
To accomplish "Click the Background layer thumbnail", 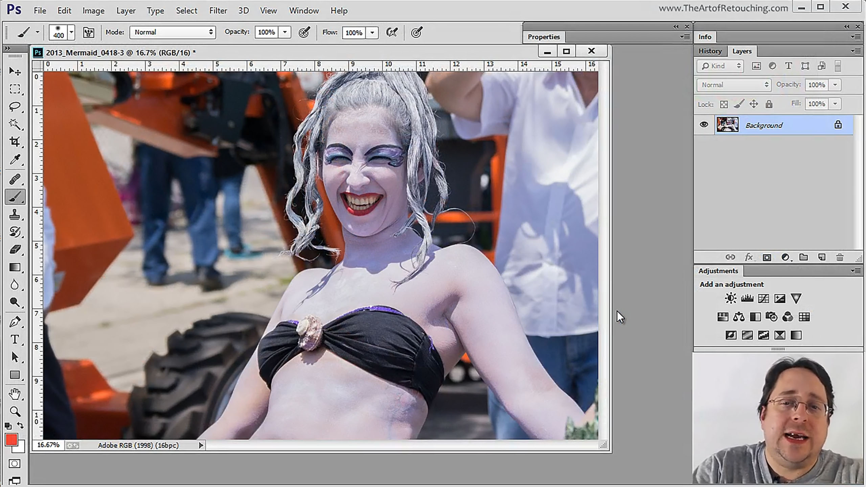I will (727, 125).
